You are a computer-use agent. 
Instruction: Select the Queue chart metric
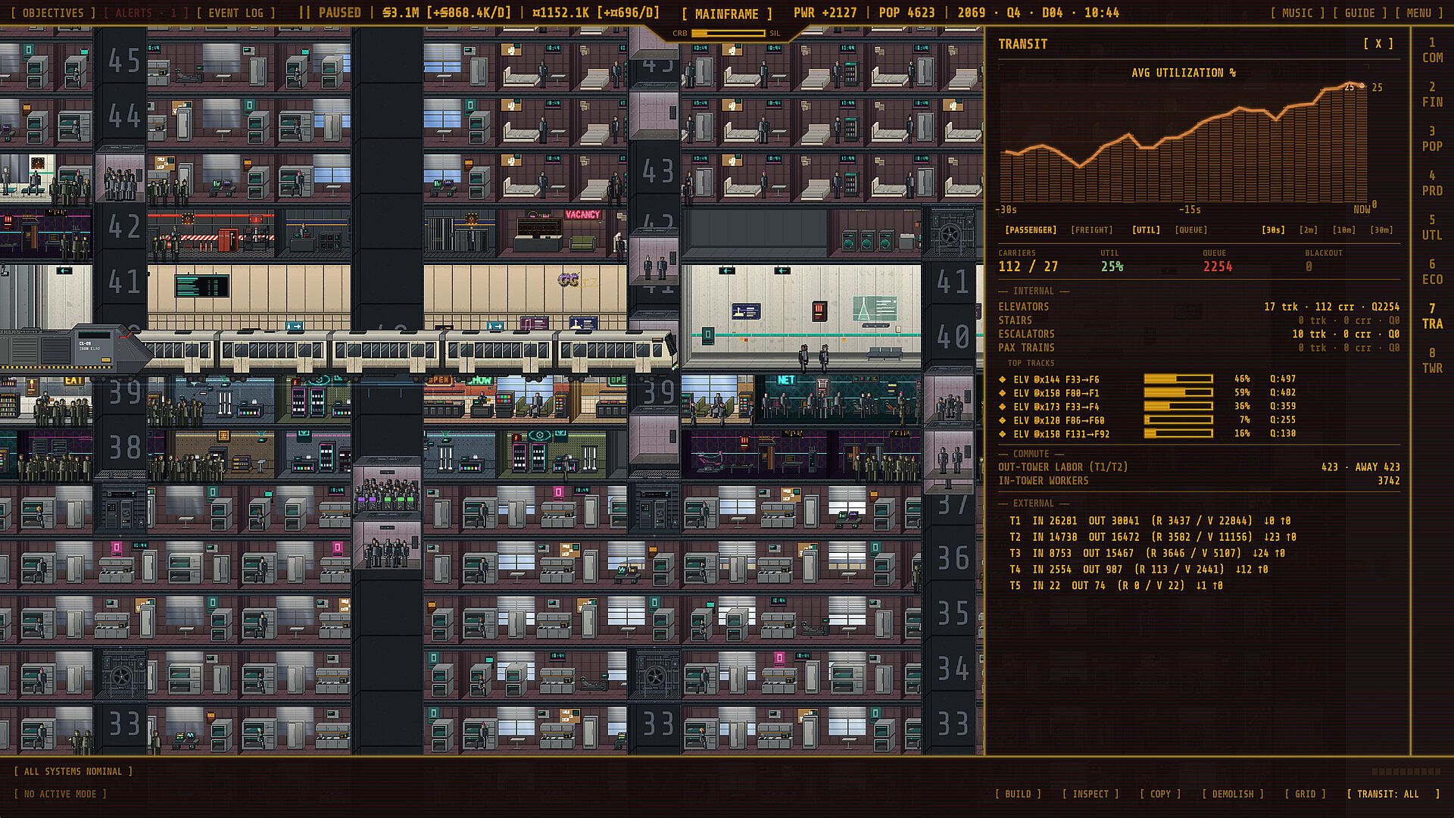(x=1191, y=230)
